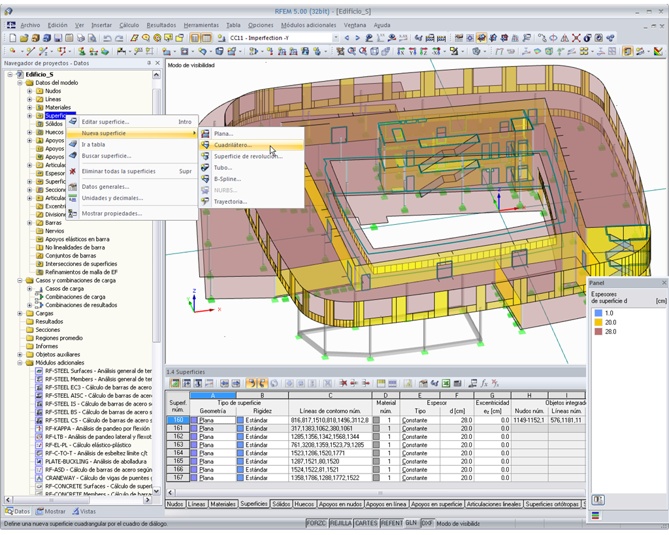Go to previous load case arrow
669x535 pixels.
pyautogui.click(x=346, y=38)
